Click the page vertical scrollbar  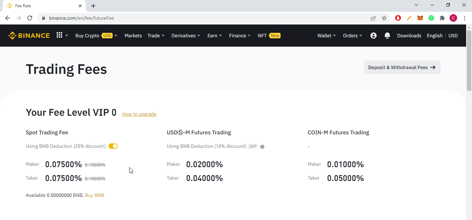(469, 60)
